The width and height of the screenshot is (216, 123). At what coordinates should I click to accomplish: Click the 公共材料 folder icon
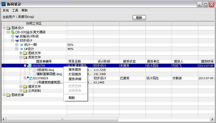click(25, 91)
